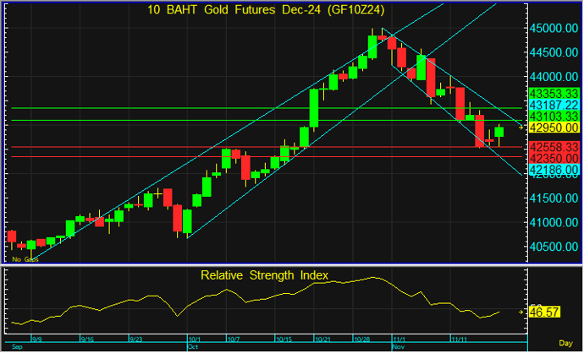The height and width of the screenshot is (353, 584).
Task: Click the Oct month marker on time axis
Action: tap(191, 346)
